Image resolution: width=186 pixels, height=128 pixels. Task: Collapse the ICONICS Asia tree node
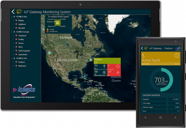[11, 17]
